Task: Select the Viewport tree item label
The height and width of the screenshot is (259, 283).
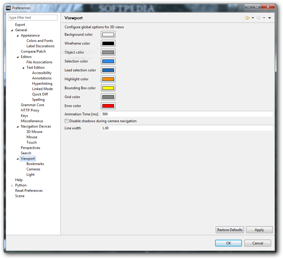Action: (x=28, y=158)
